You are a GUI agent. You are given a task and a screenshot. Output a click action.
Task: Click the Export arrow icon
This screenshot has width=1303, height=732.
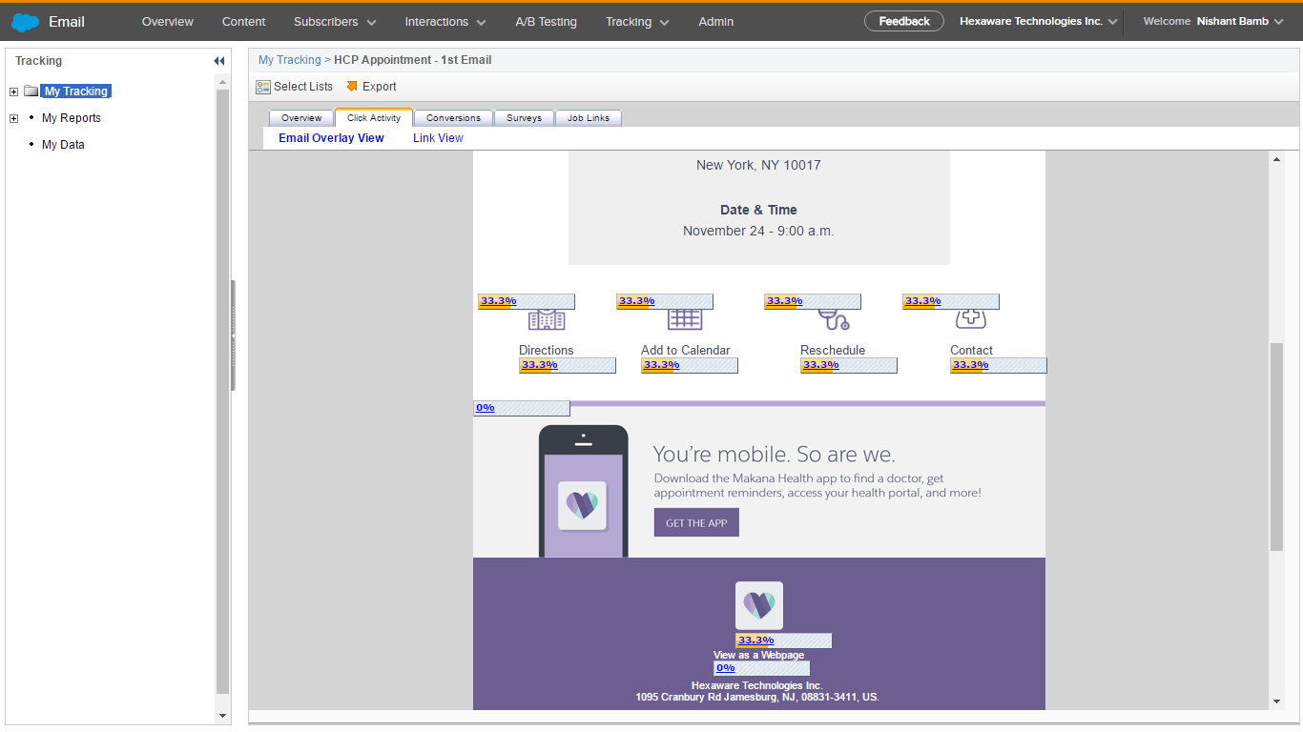(352, 87)
